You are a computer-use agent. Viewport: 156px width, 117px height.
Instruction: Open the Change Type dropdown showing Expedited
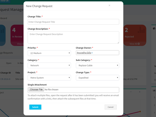tap(97, 78)
